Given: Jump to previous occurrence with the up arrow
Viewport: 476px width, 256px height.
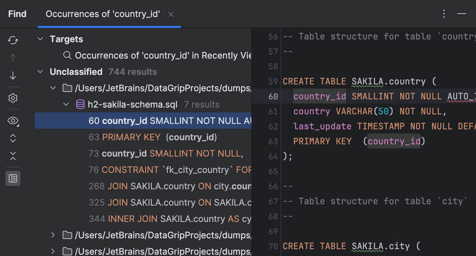Looking at the screenshot, I should coord(13,58).
